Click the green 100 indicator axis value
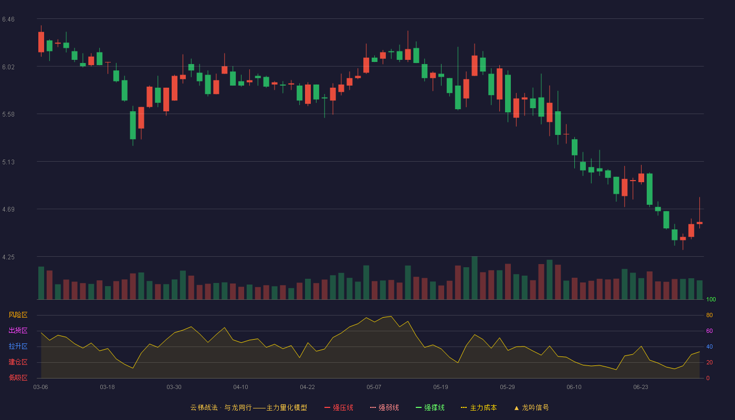Viewport: 735px width, 420px height. [711, 299]
